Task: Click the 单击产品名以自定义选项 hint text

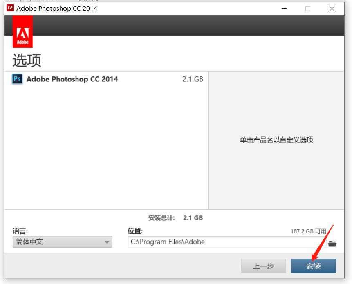Action: click(x=276, y=140)
